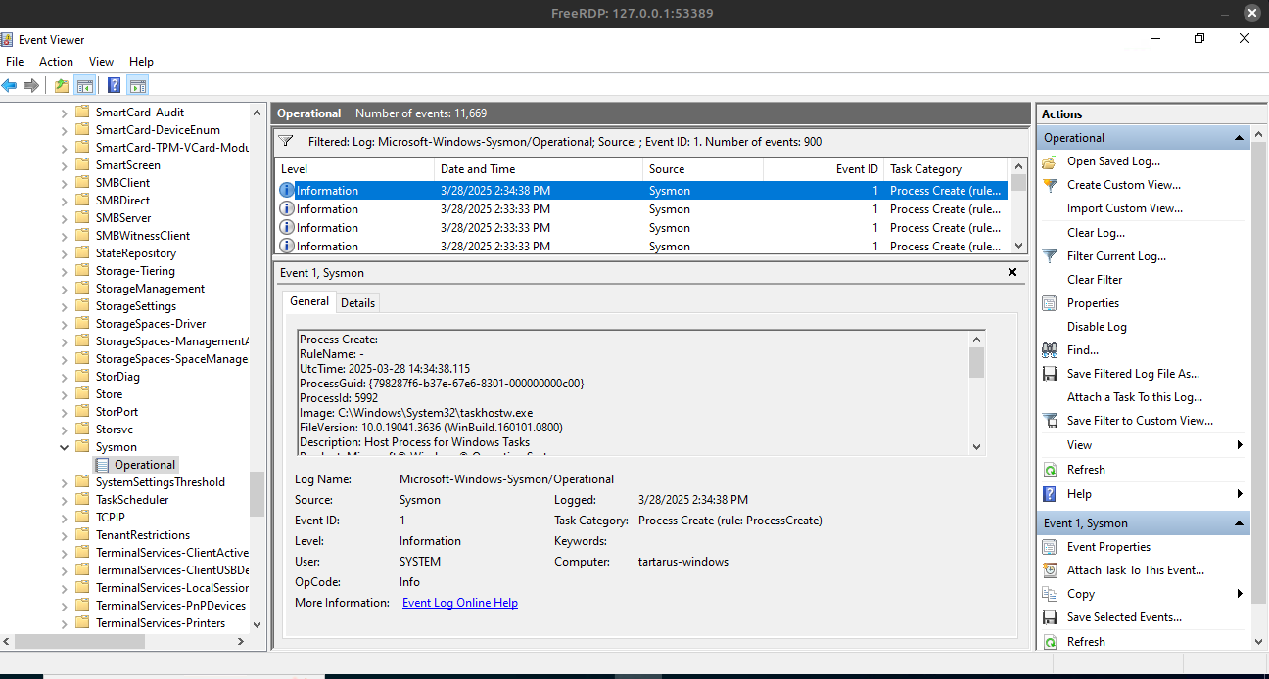Screen dimensions: 1269x679
Task: Collapse the Operational section header in Actions
Action: [x=1240, y=138]
